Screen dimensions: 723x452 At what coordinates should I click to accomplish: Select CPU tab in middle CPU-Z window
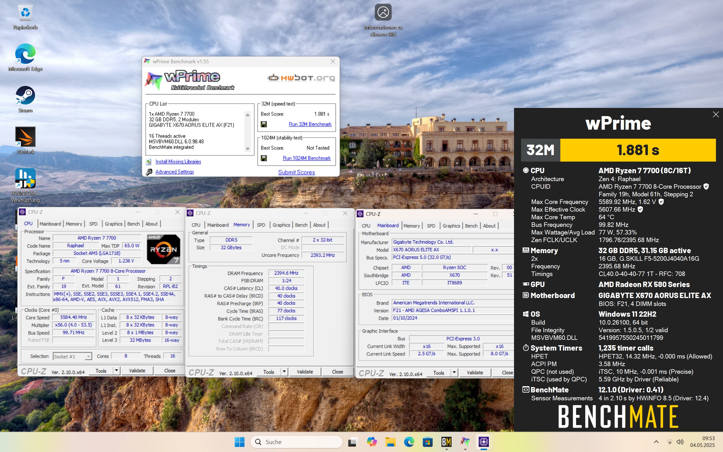(x=196, y=225)
